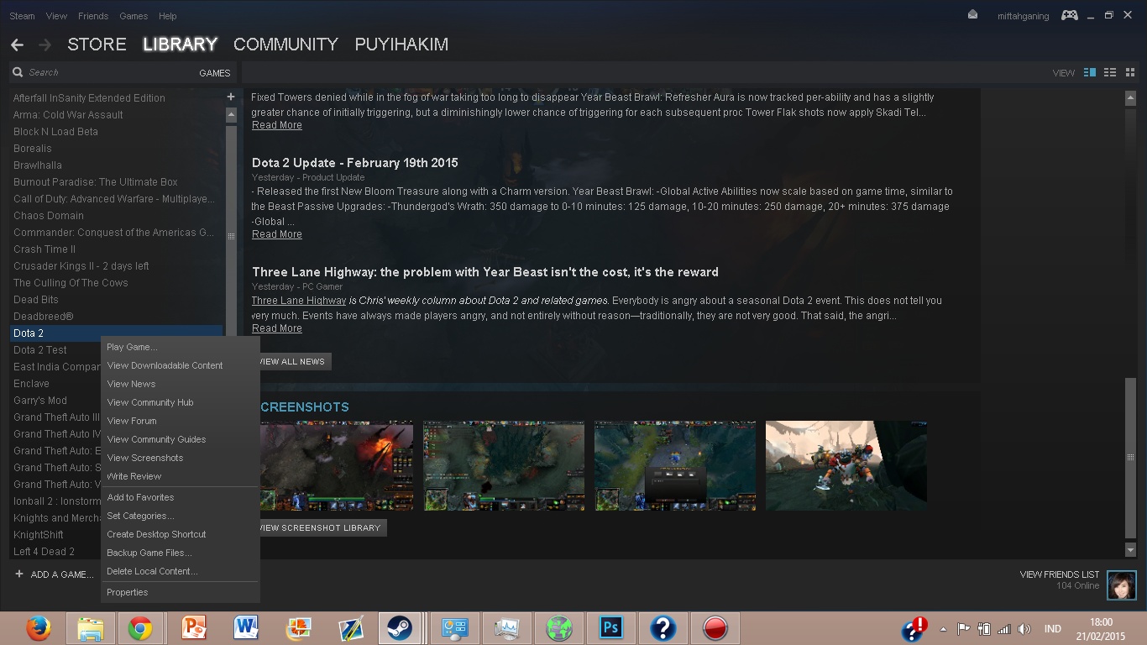Open the green globe taskbar icon

pyautogui.click(x=558, y=628)
